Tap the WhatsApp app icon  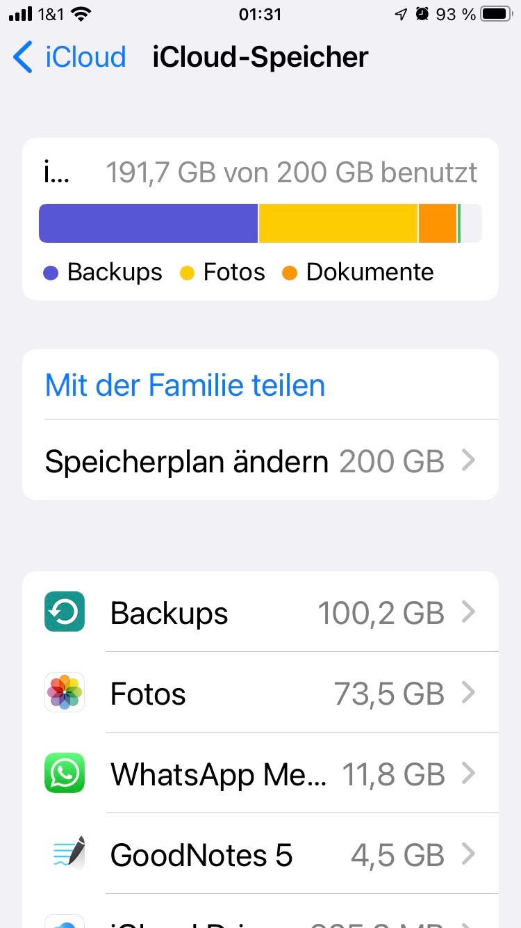(x=65, y=773)
